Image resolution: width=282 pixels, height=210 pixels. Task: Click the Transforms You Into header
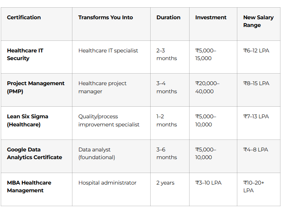(x=106, y=17)
